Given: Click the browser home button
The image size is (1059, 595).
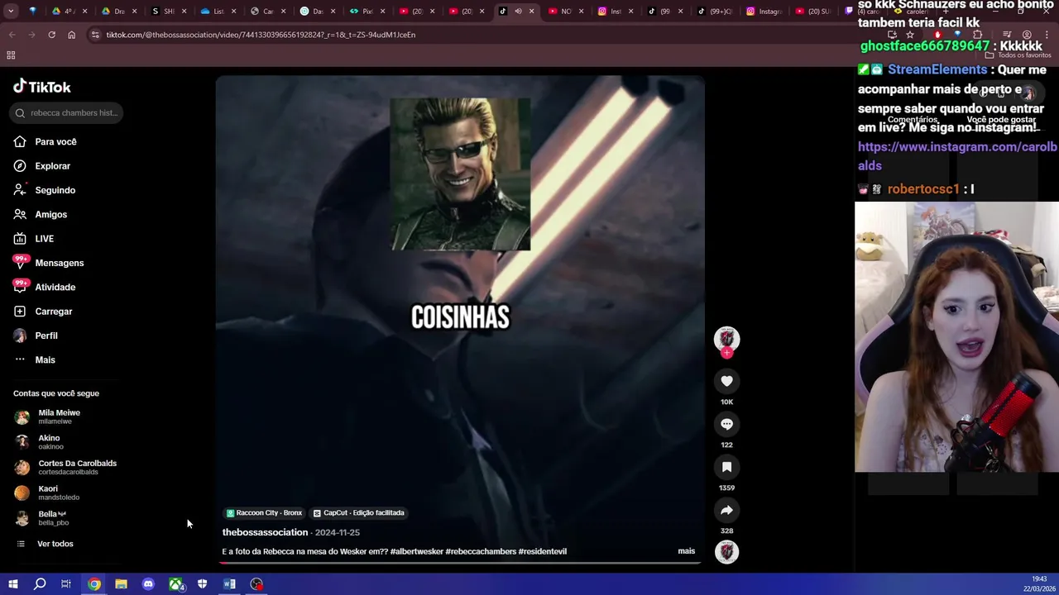Looking at the screenshot, I should 71,35.
